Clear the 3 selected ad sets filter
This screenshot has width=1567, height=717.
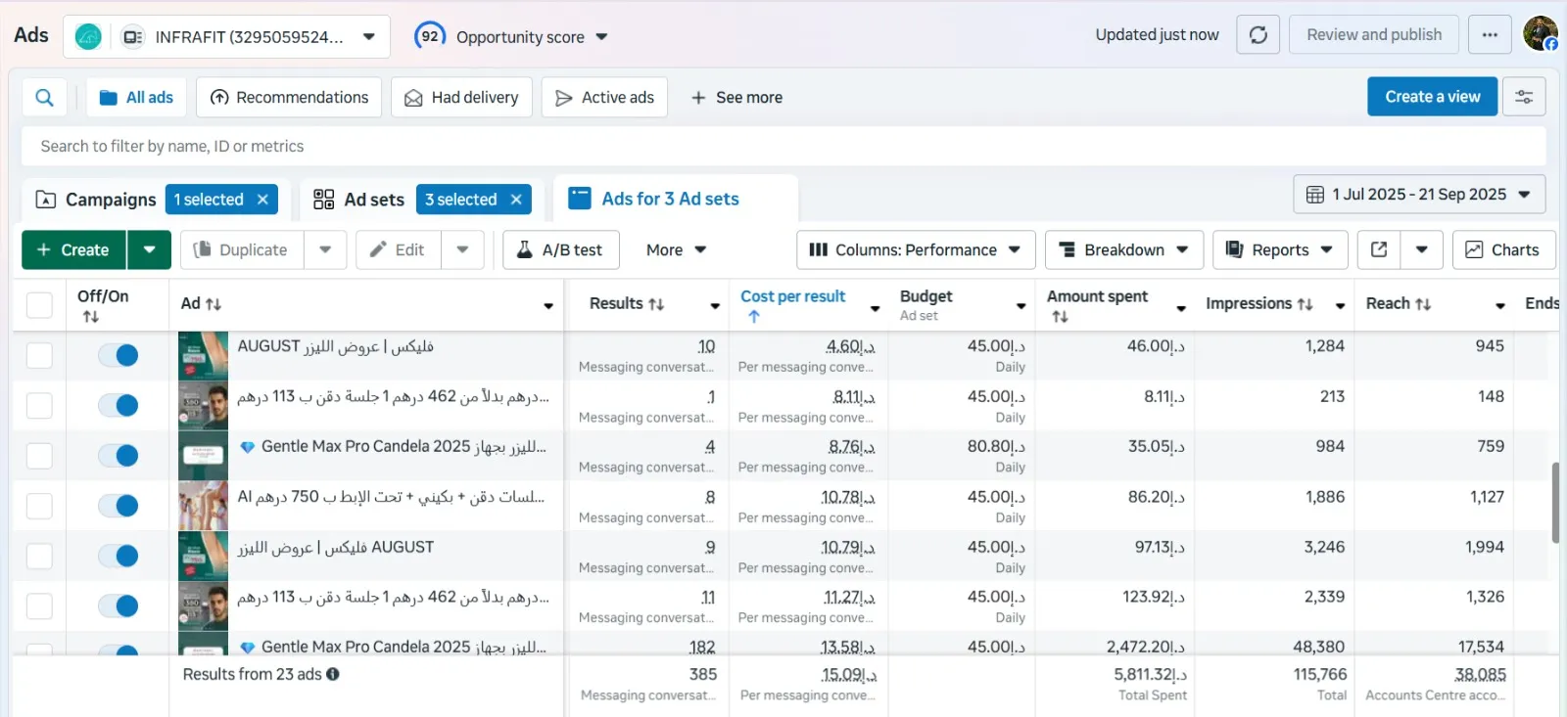pyautogui.click(x=516, y=200)
